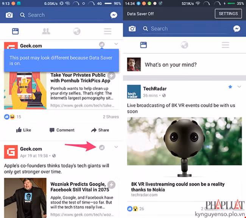Open Friend Requests tab in left screen
This screenshot has width=246, height=218.
click(46, 31)
